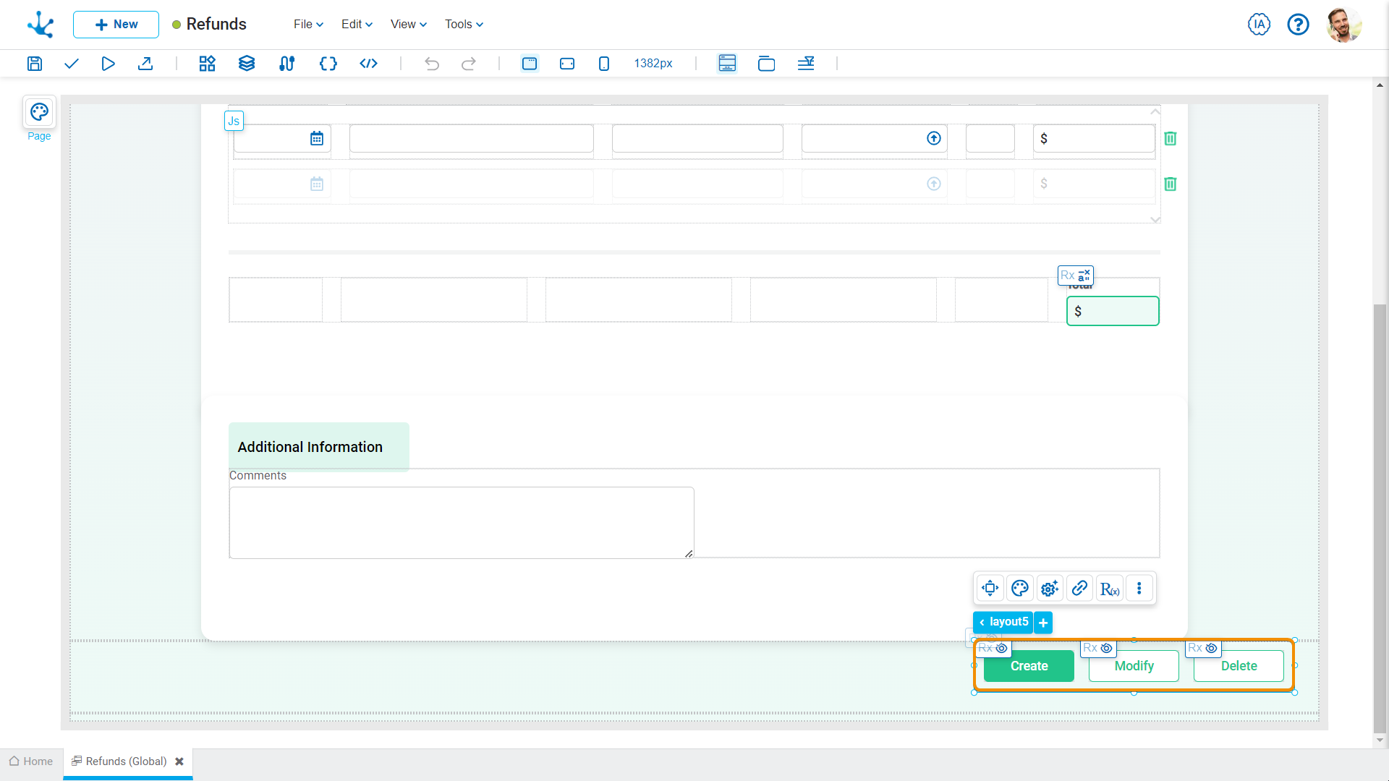Viewport: 1389px width, 781px height.
Task: Toggle the visibility eye badge on the Modify button
Action: click(x=1106, y=648)
